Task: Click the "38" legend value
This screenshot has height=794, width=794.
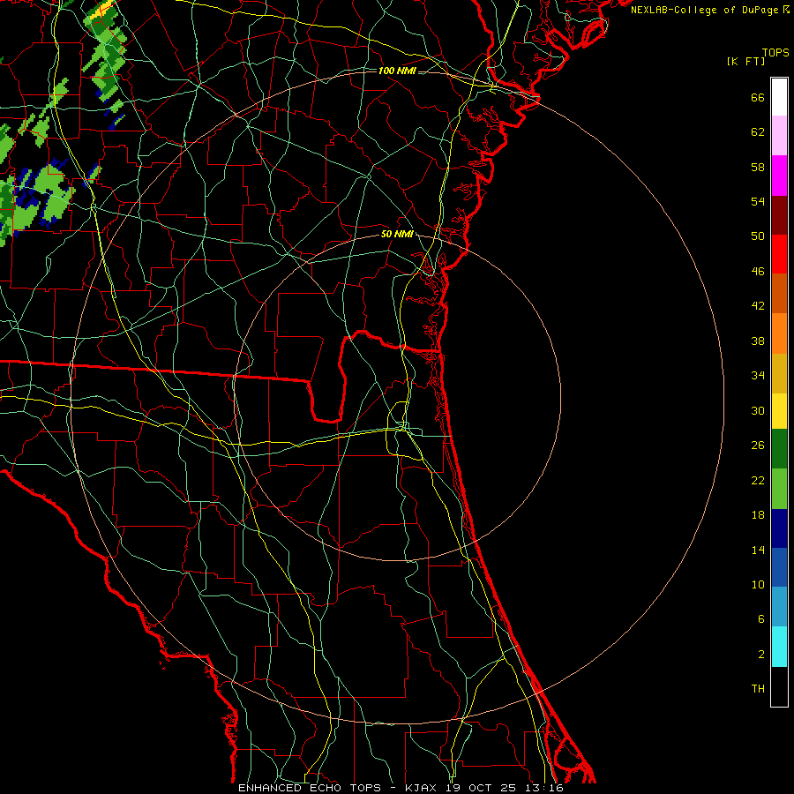Action: click(758, 341)
